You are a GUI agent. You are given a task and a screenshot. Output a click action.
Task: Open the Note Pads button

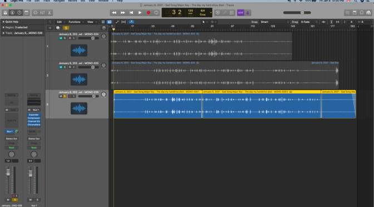(x=355, y=13)
